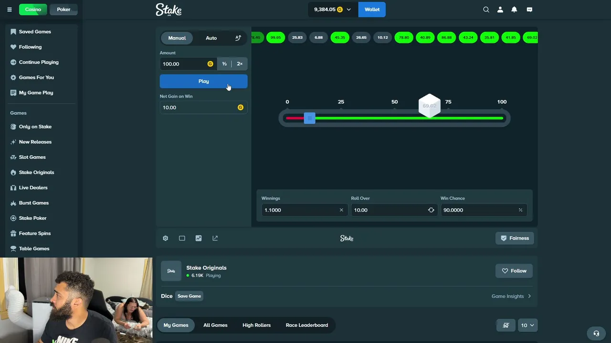This screenshot has height=343, width=611.
Task: Click the Slot Games sevens icon
Action: point(13,157)
